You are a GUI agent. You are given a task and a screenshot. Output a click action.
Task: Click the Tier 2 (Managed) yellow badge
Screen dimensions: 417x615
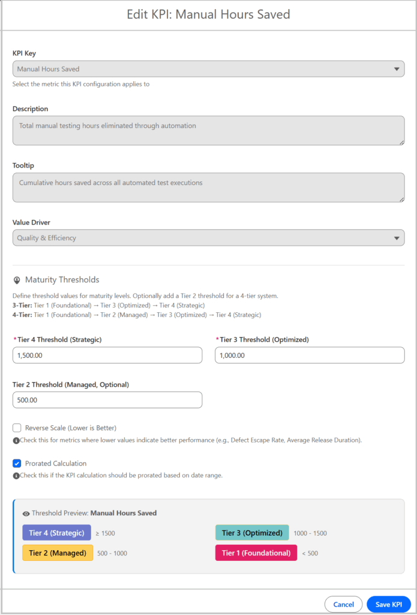point(58,553)
